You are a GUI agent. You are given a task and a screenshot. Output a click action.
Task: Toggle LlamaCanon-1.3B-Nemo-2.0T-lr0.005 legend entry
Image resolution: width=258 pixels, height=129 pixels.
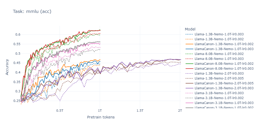click(219, 83)
